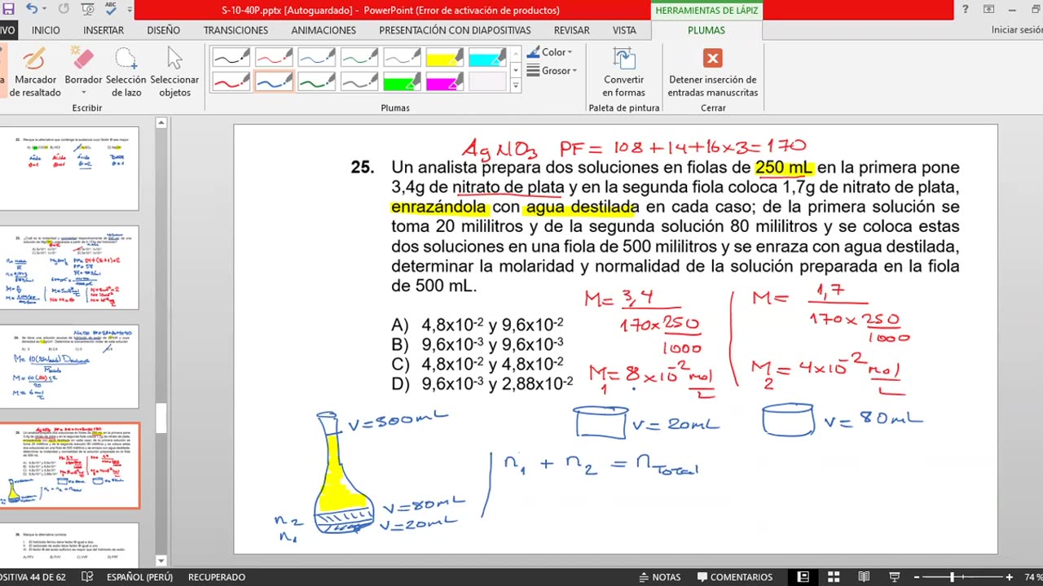Image resolution: width=1043 pixels, height=586 pixels.
Task: Pick the thin green pen, top row
Action: [359, 58]
